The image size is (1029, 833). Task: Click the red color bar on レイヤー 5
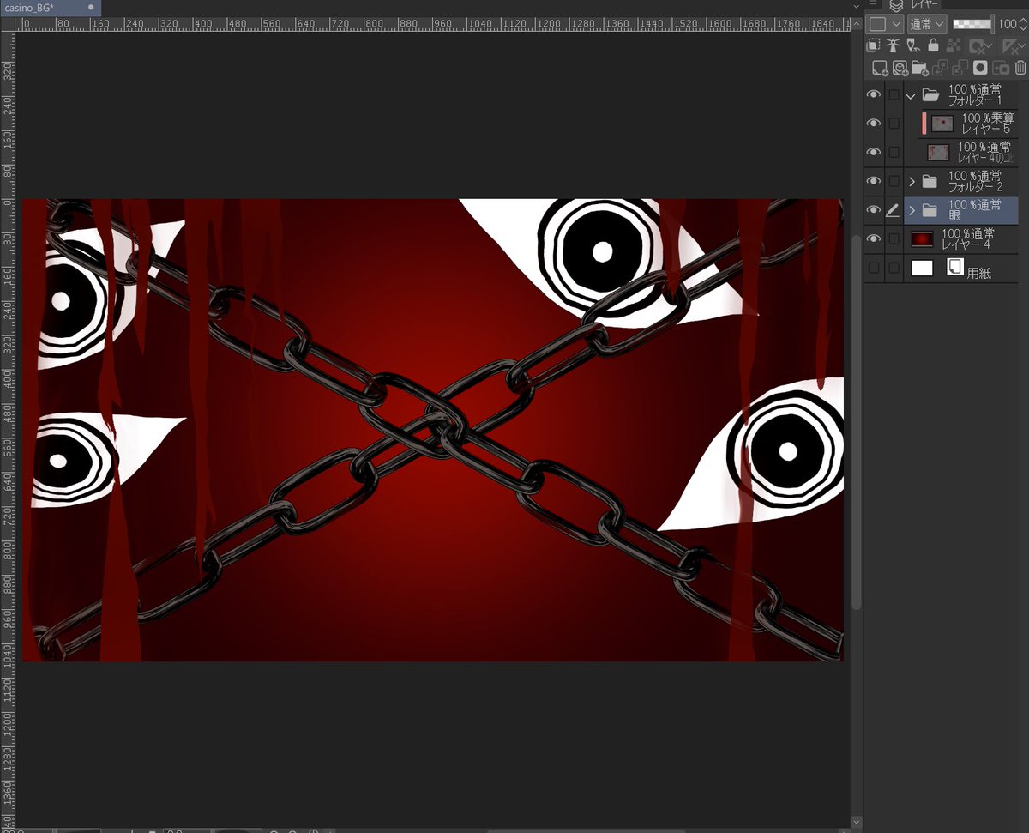[924, 124]
